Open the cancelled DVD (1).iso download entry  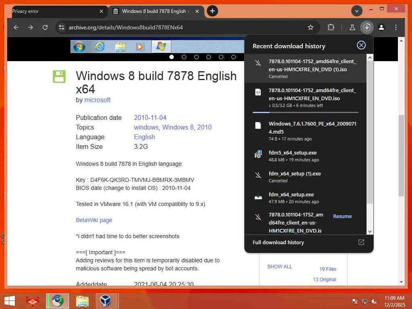click(305, 68)
